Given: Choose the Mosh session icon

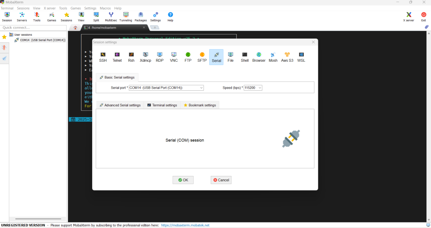Looking at the screenshot, I should point(273,57).
